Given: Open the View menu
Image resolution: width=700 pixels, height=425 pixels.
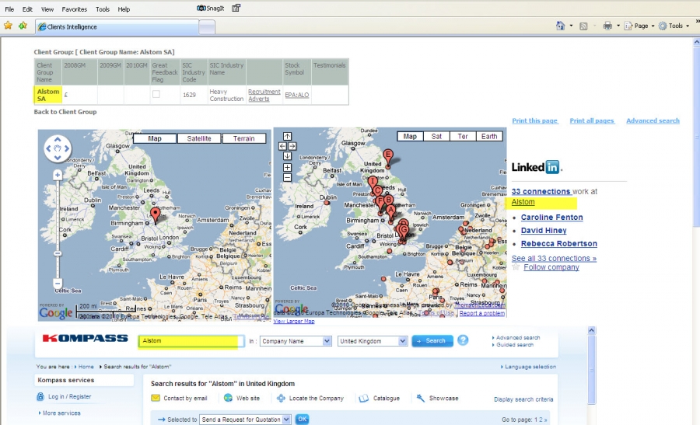Looking at the screenshot, I should point(47,9).
